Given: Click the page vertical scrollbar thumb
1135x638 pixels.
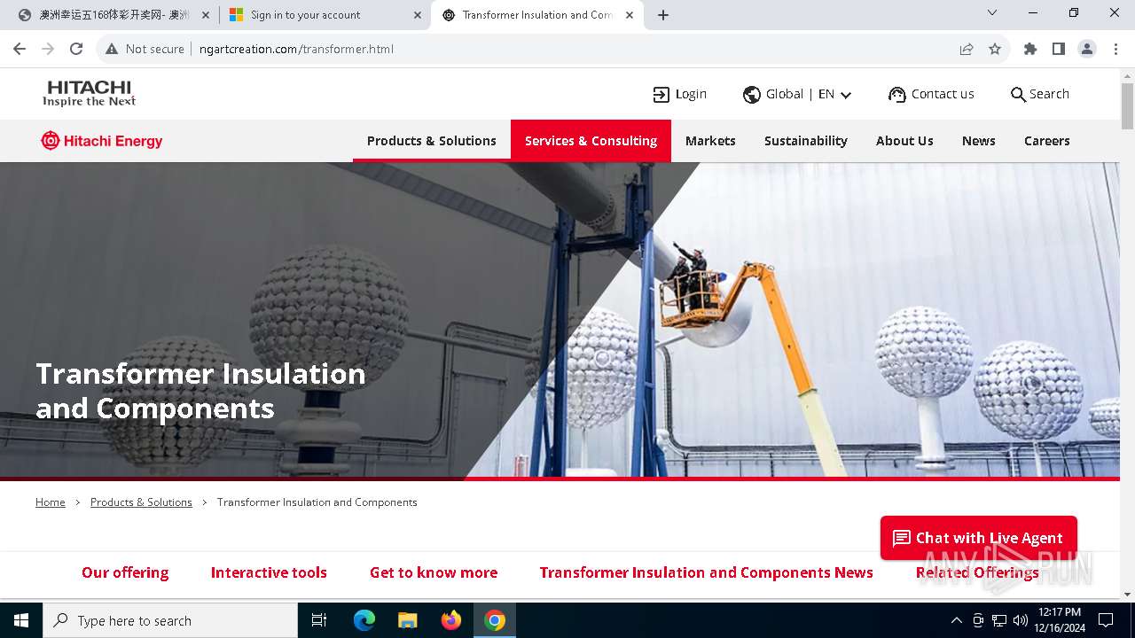Looking at the screenshot, I should [x=1127, y=106].
